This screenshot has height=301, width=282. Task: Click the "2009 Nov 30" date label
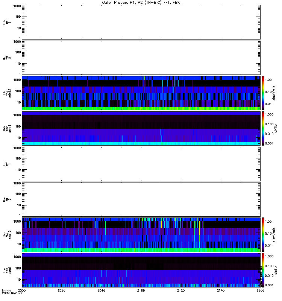[12, 293]
